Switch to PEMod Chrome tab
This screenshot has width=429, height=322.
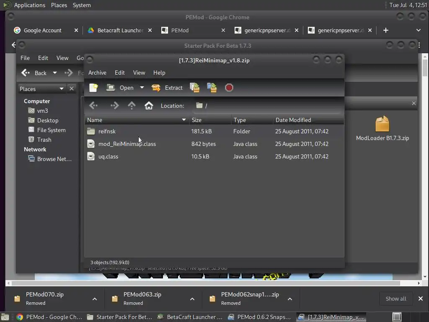click(x=180, y=30)
